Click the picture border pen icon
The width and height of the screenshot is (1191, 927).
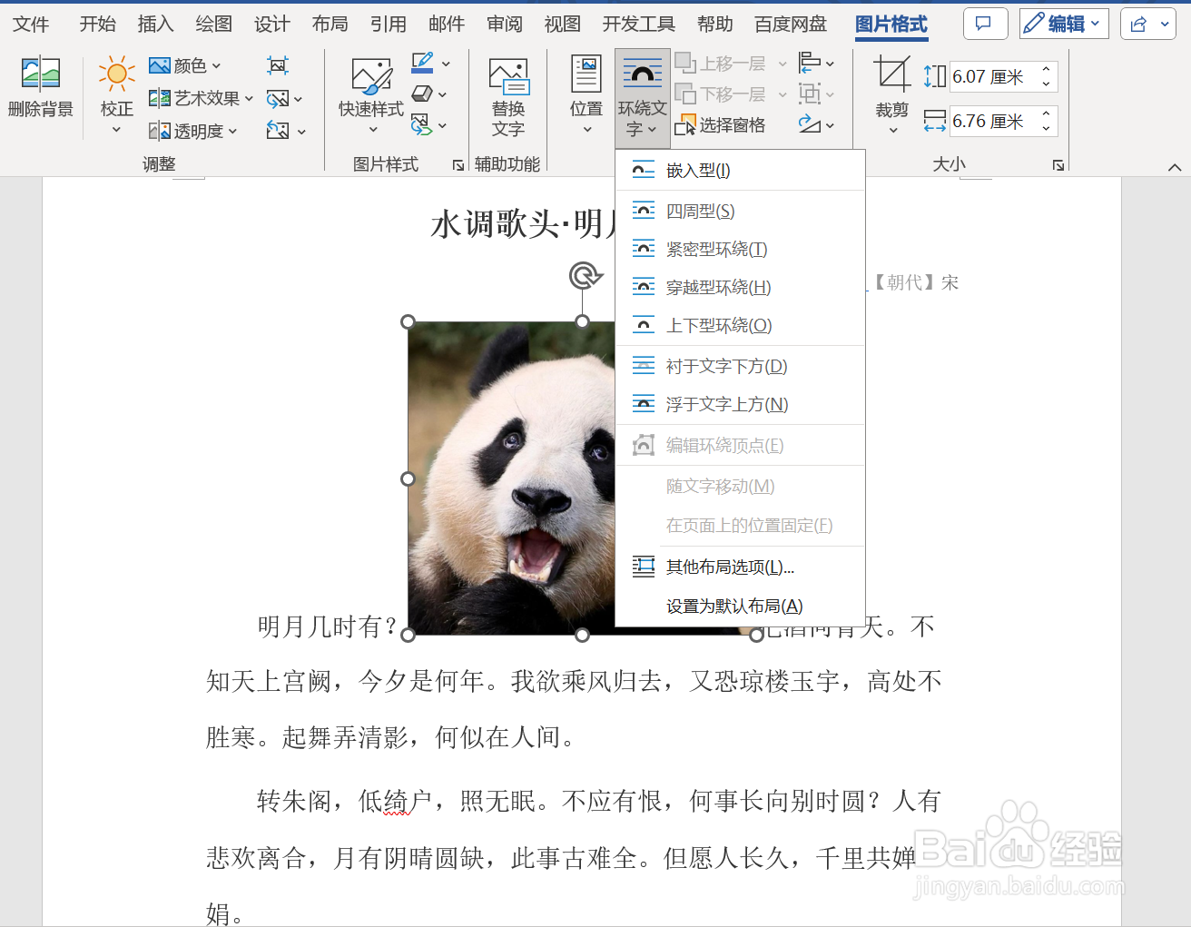[422, 63]
